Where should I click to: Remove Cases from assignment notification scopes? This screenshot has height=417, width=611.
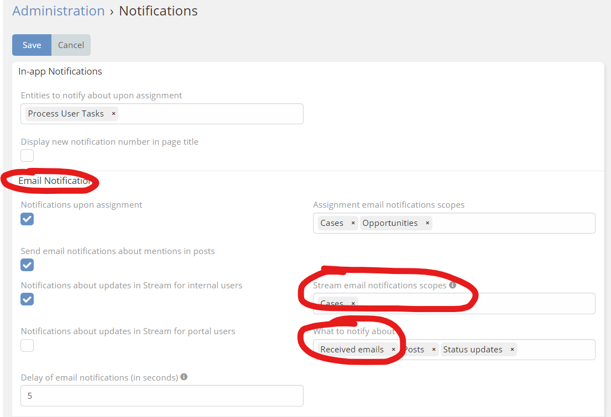coord(353,223)
